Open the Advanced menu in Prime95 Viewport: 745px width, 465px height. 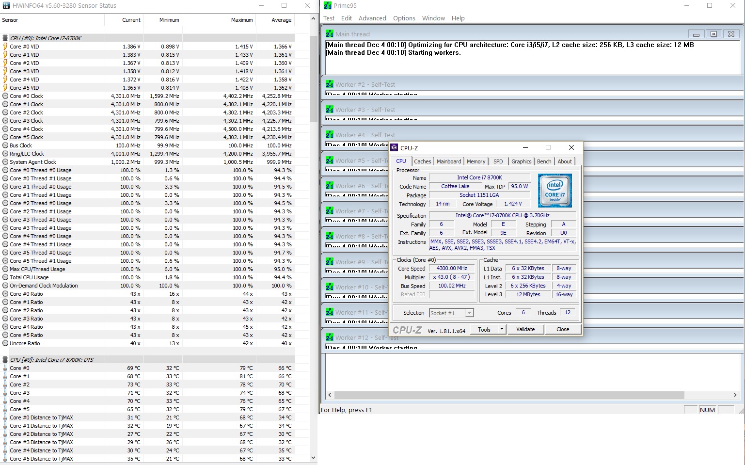tap(372, 18)
